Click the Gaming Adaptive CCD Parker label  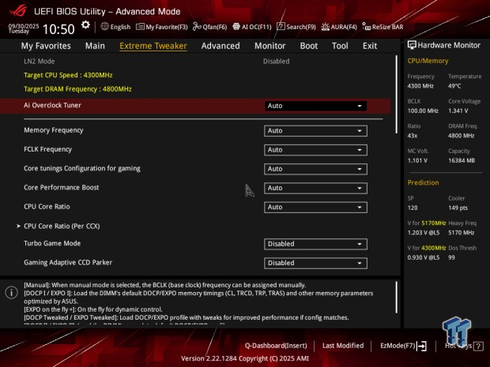tap(68, 263)
